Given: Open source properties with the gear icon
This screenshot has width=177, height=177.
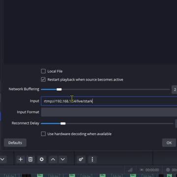Looking at the screenshot, I should [42, 159].
